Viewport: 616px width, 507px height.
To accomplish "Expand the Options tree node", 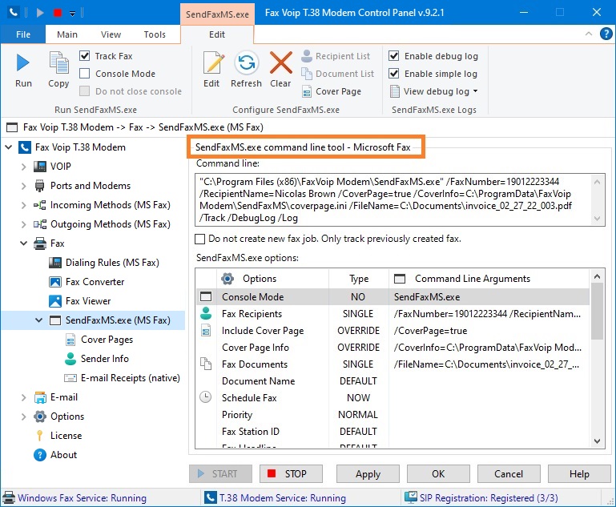I will point(23,416).
